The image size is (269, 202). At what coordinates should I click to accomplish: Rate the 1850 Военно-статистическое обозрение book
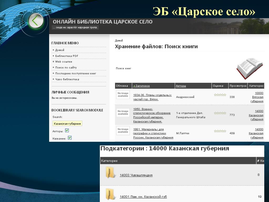220,113
